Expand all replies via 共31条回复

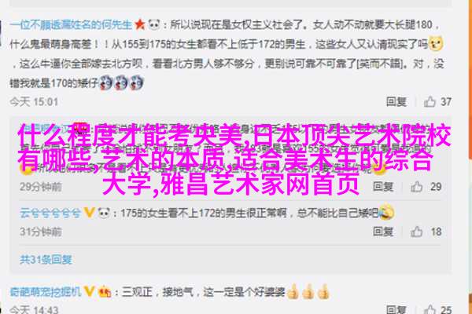[x=46, y=259]
